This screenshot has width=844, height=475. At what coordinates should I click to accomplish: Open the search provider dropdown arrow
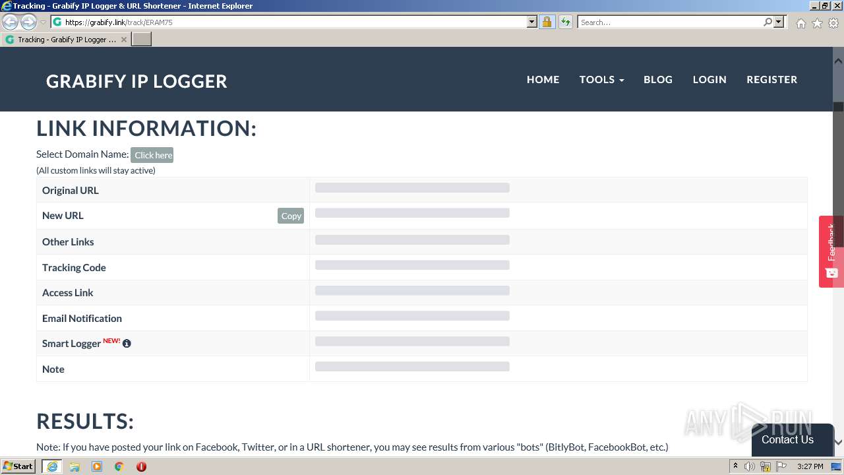coord(779,22)
